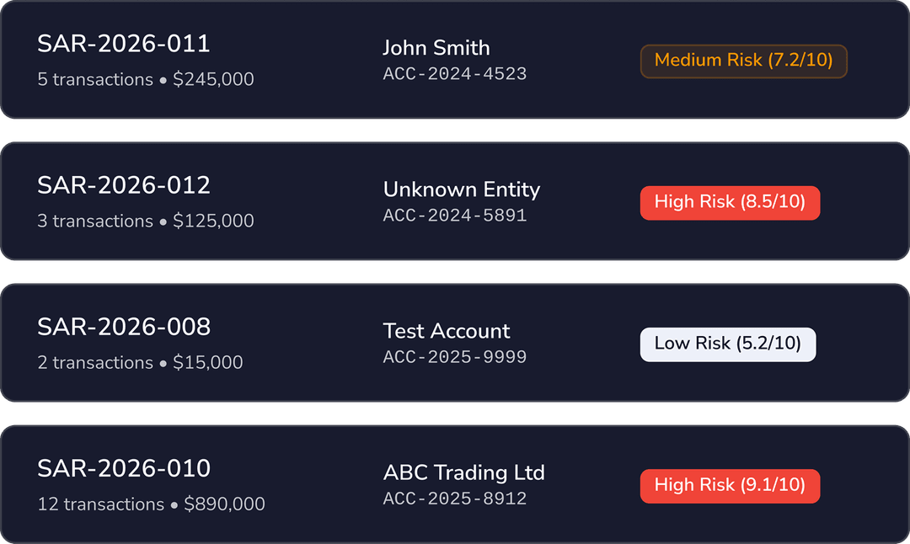This screenshot has height=544, width=910.
Task: Click the High Risk (9.1/10) badge
Action: [730, 486]
